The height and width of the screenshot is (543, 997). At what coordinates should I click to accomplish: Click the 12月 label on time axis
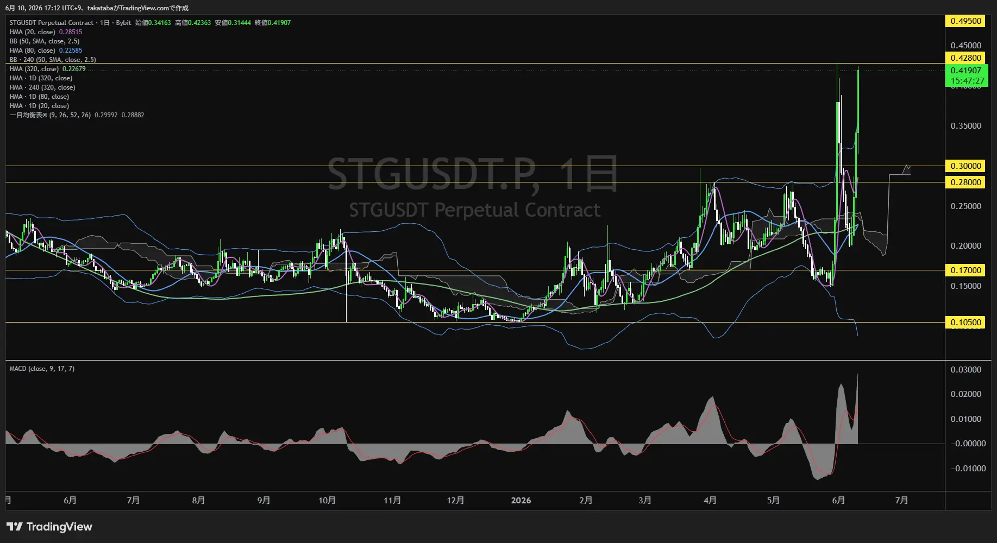tap(455, 501)
